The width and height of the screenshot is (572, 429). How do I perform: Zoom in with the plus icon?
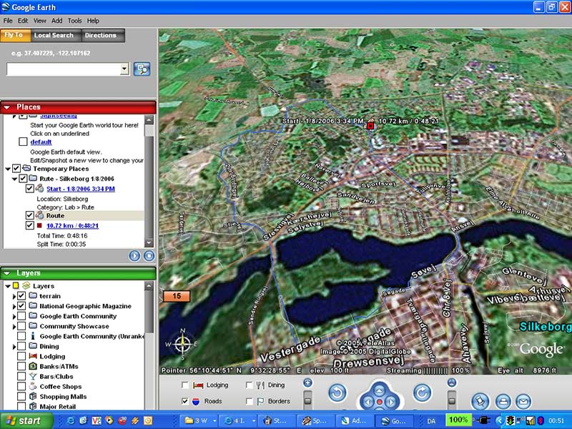click(x=308, y=383)
